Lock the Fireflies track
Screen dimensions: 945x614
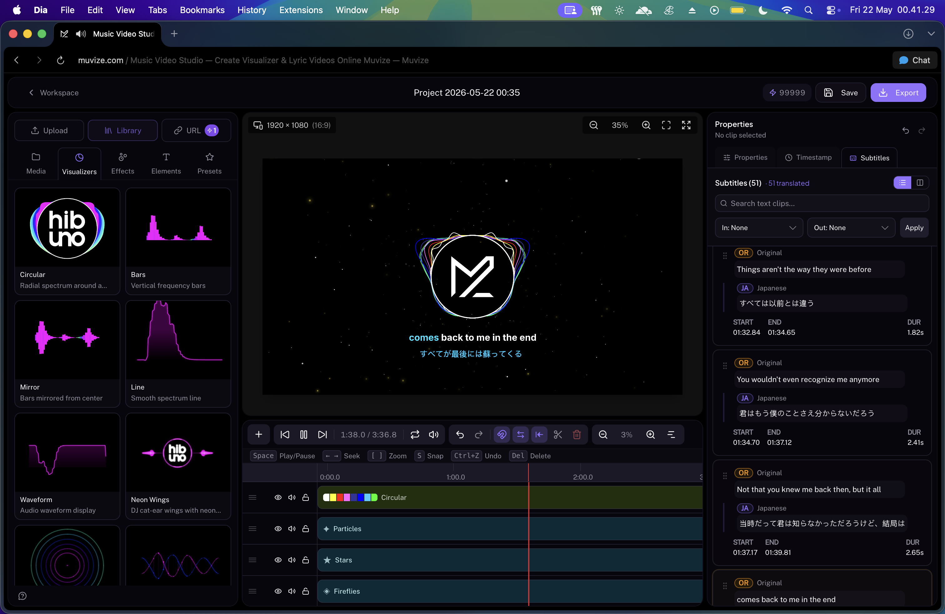305,591
